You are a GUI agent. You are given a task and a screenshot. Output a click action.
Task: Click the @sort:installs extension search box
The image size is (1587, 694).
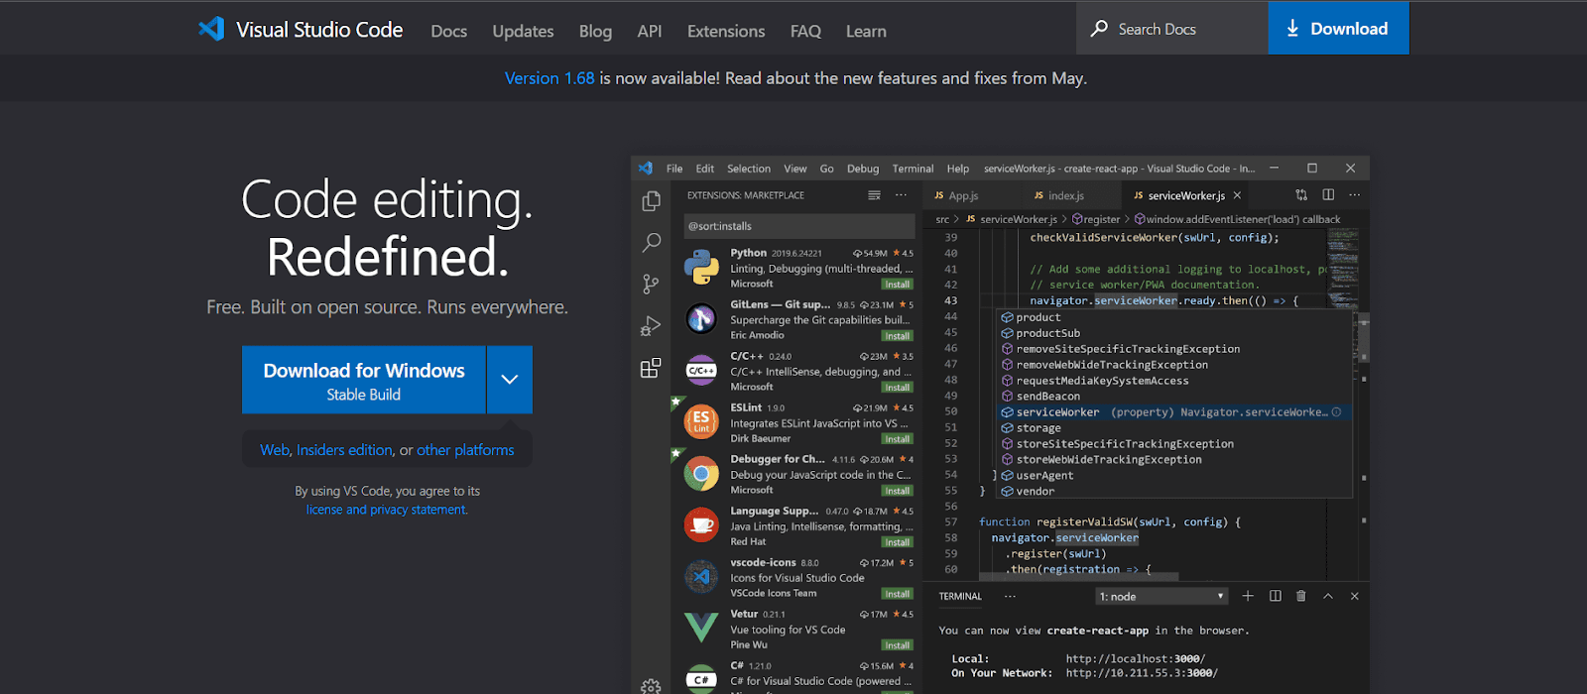click(798, 226)
